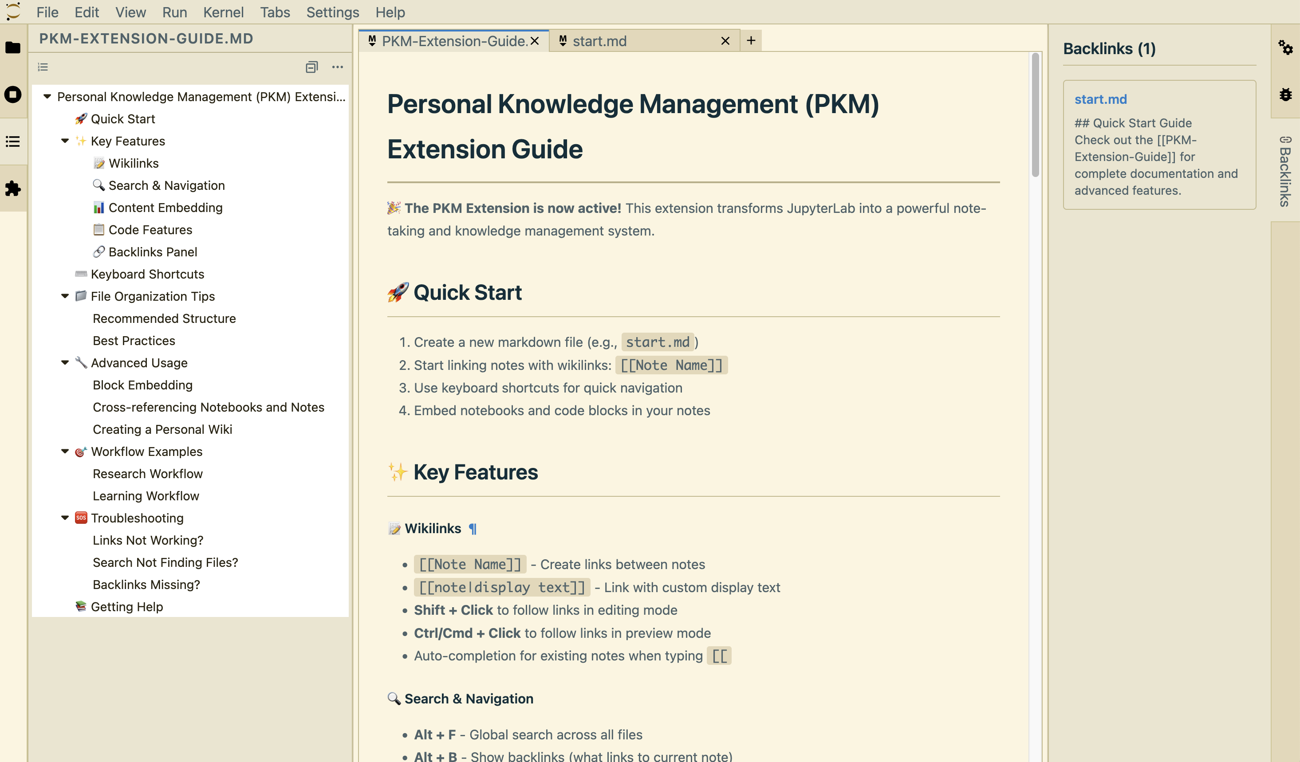Select Backlinks Missing? in TOC

146,584
